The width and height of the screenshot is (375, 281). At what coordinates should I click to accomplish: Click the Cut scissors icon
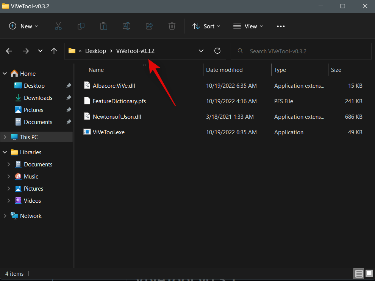58,26
